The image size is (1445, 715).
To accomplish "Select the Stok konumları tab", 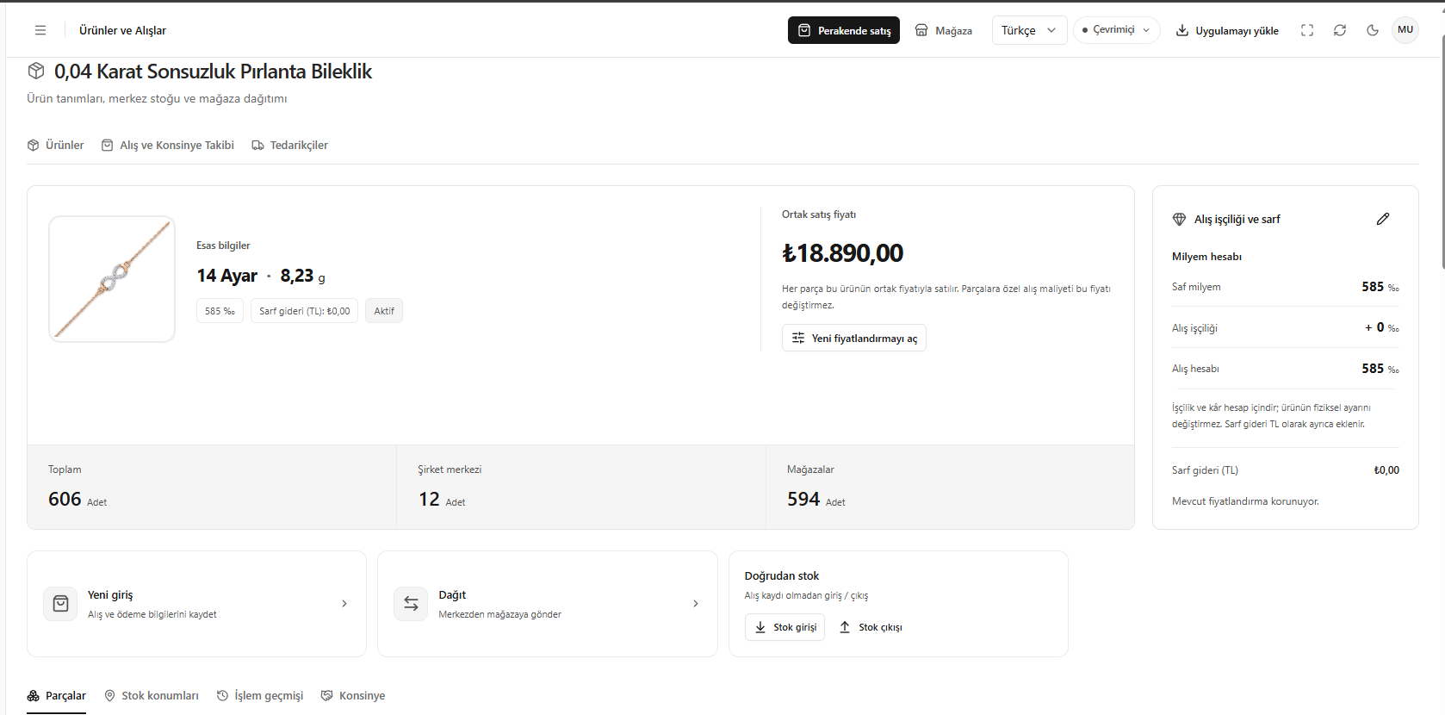I will pyautogui.click(x=152, y=696).
